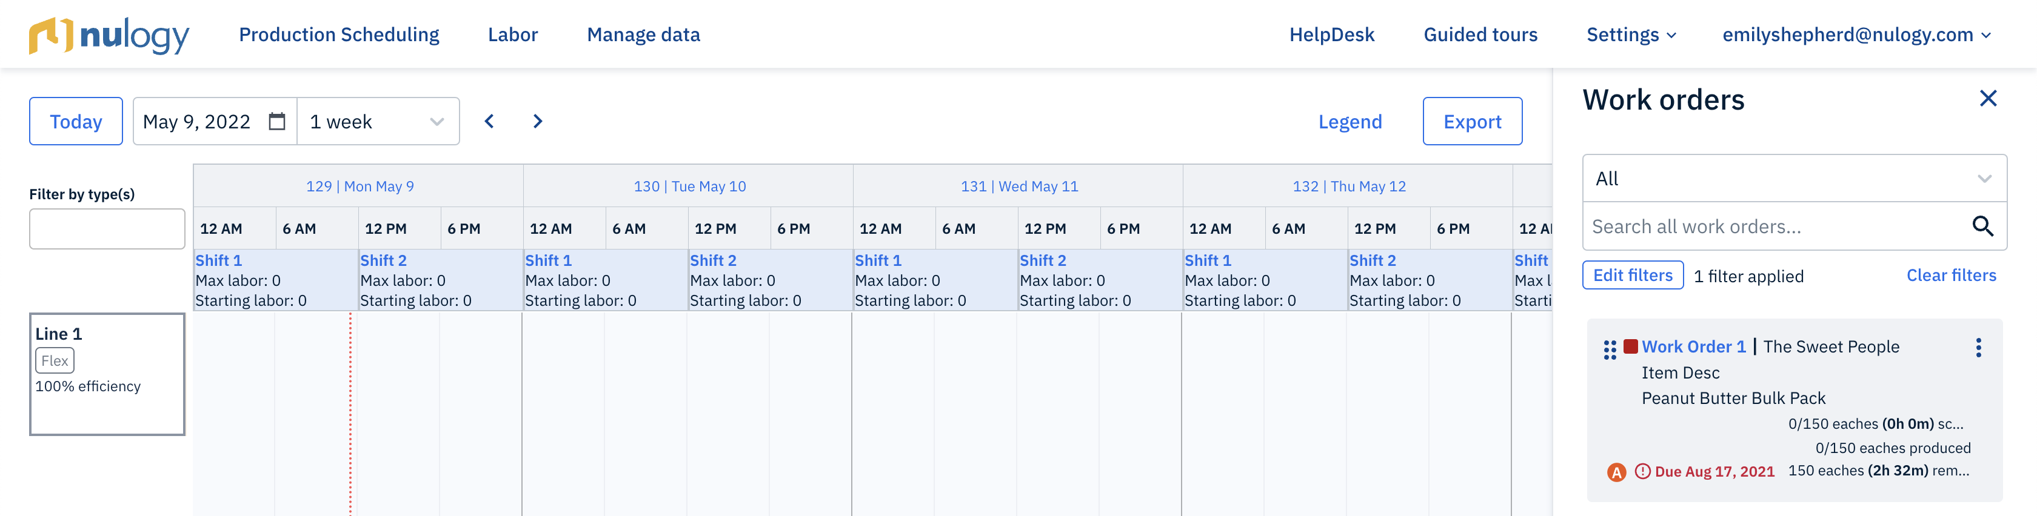Open the date picker calendar icon
Image resolution: width=2037 pixels, height=516 pixels.
pyautogui.click(x=277, y=121)
